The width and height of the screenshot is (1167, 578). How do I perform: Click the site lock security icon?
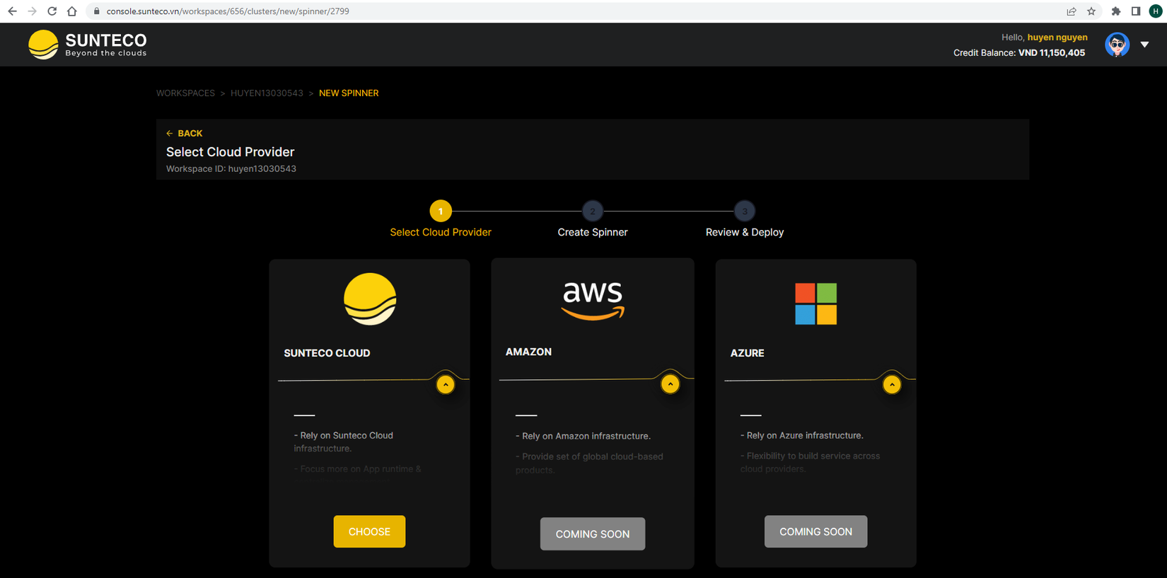(97, 11)
